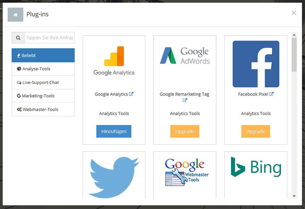
Task: Open the Marketing-Tools category
Action: (x=43, y=96)
